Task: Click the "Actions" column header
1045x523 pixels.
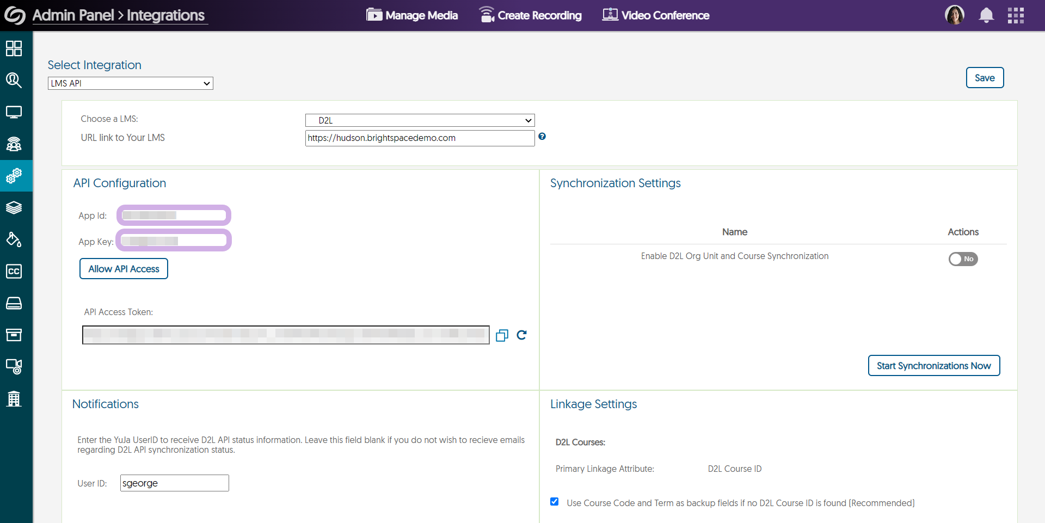Action: click(x=963, y=232)
